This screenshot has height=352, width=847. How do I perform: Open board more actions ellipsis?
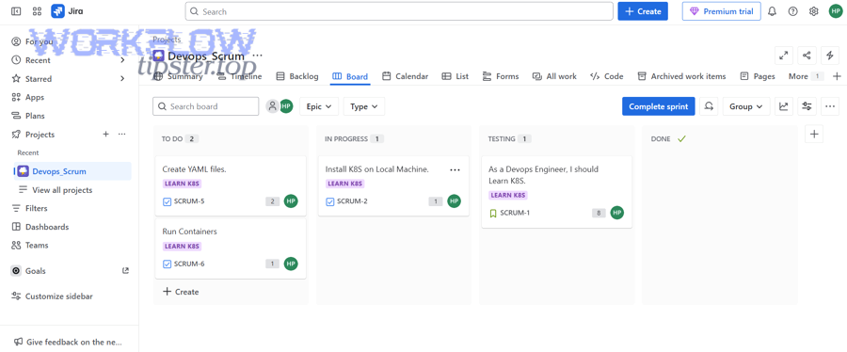pyautogui.click(x=830, y=106)
